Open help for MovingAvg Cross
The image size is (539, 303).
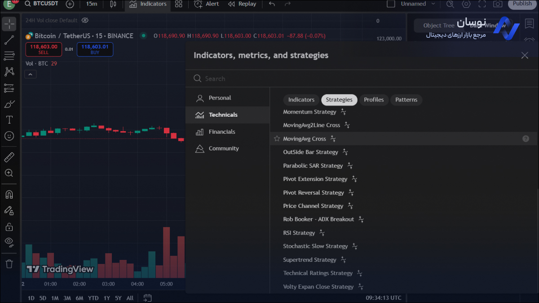(x=526, y=139)
